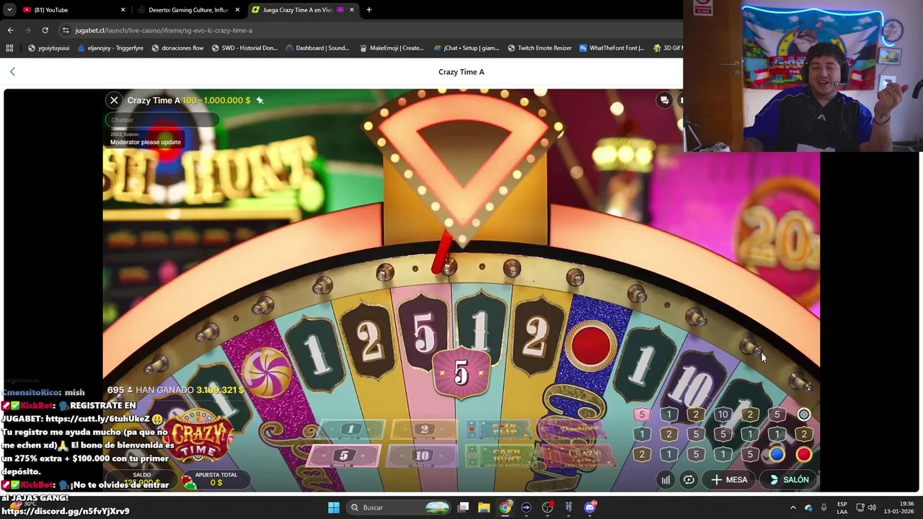Select the blue circle history result
The image size is (923, 519).
(777, 454)
